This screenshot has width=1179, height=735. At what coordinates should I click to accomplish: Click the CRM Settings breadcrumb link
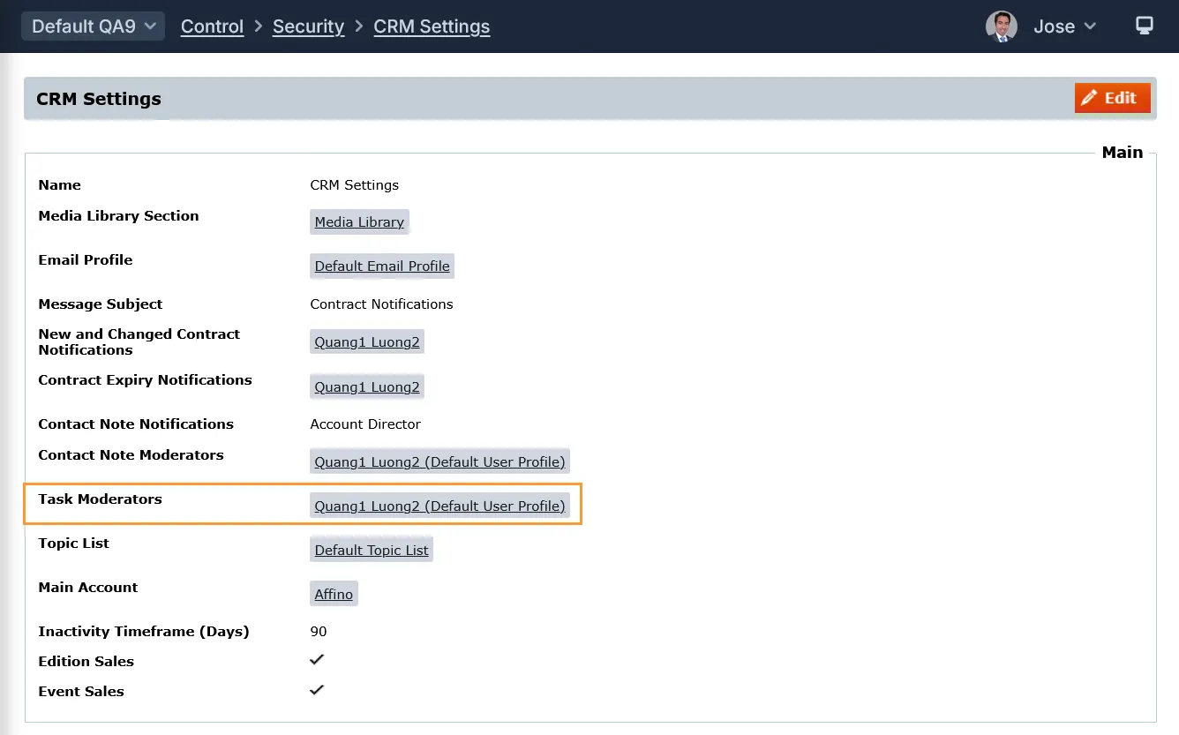point(432,26)
